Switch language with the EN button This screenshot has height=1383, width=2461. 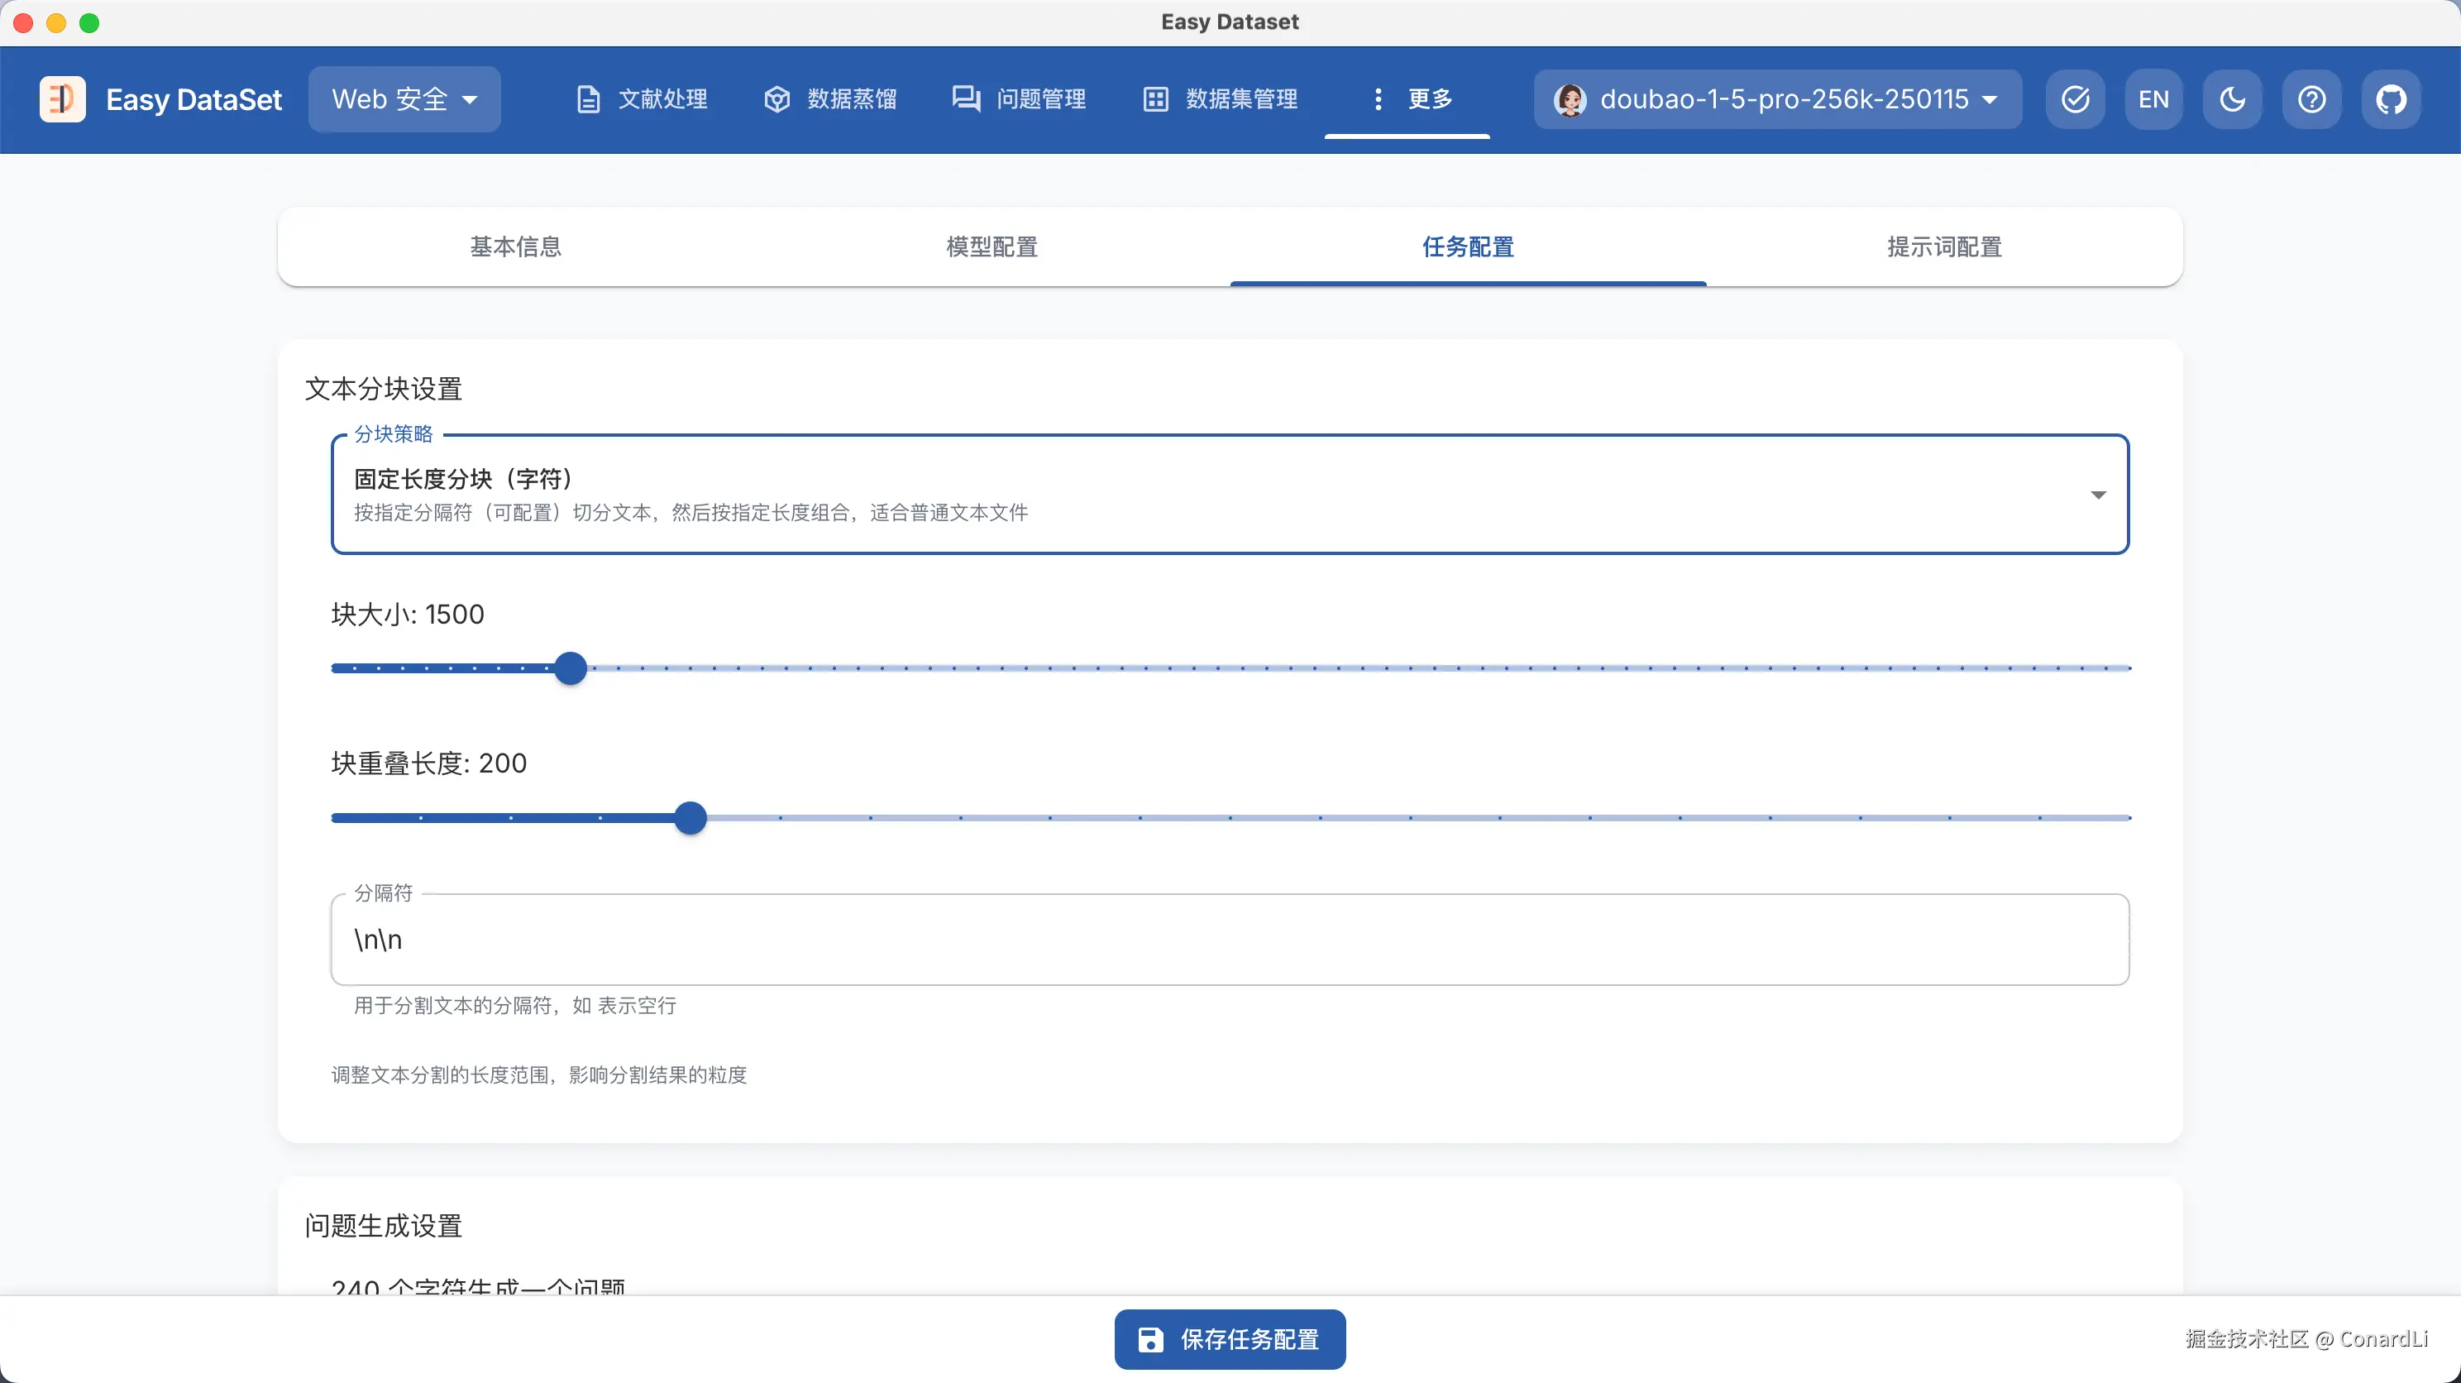tap(2153, 98)
